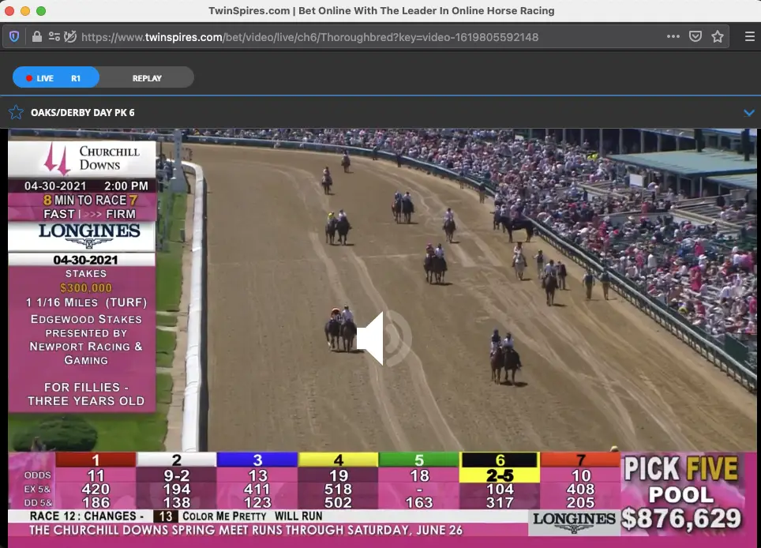This screenshot has width=761, height=548.
Task: Click the Pick Five pool amount $876,629
Action: tap(682, 519)
